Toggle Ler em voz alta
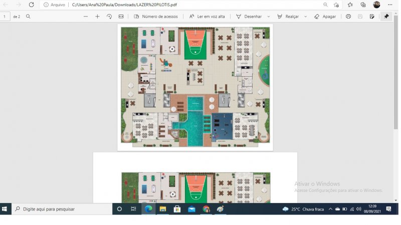The image size is (401, 225). click(x=207, y=17)
